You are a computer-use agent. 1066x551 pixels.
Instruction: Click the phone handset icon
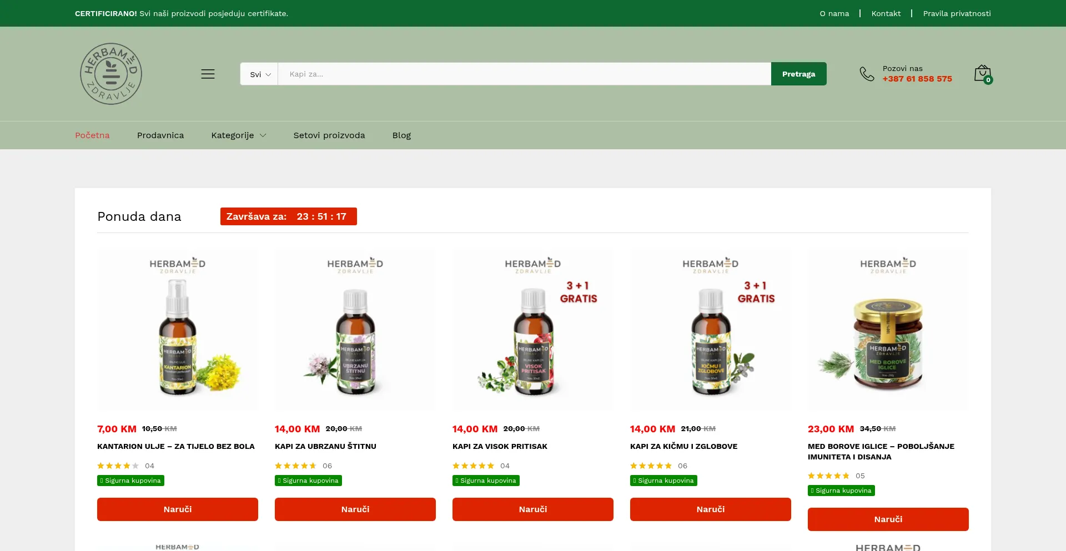866,74
